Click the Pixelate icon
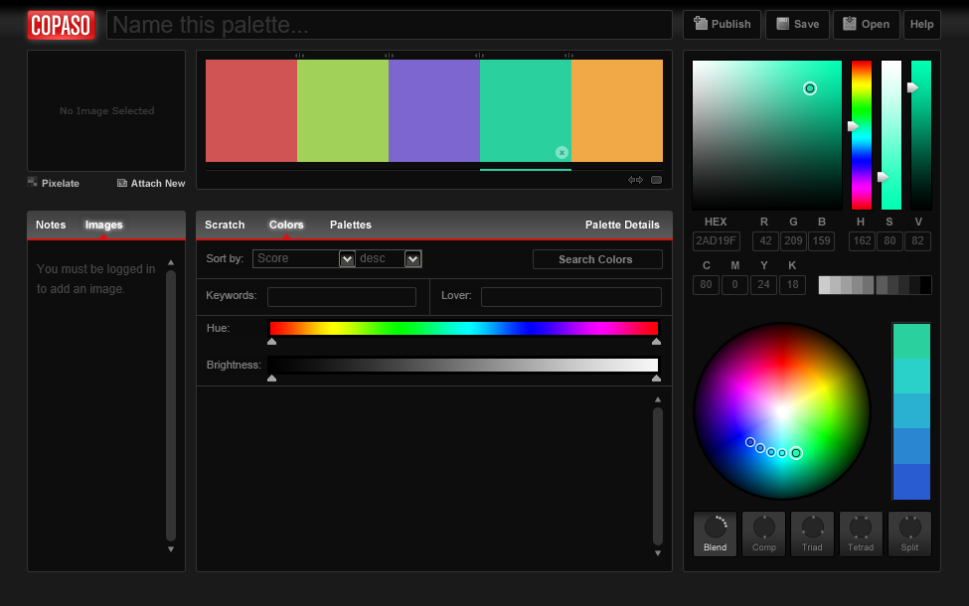This screenshot has height=606, width=969. 32,182
